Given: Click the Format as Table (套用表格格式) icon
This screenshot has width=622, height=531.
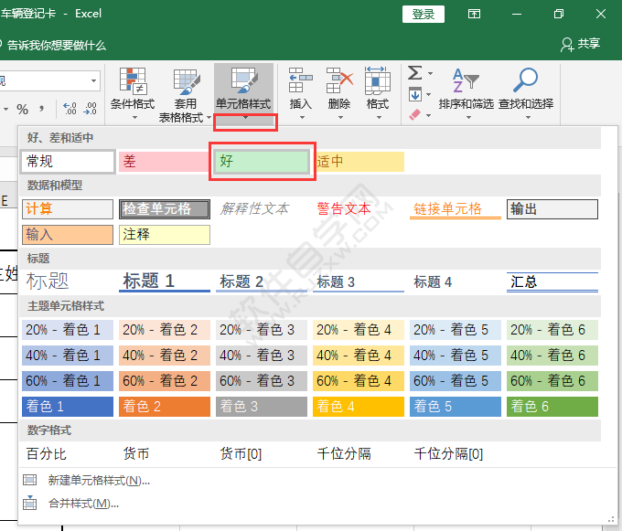Looking at the screenshot, I should [x=187, y=82].
